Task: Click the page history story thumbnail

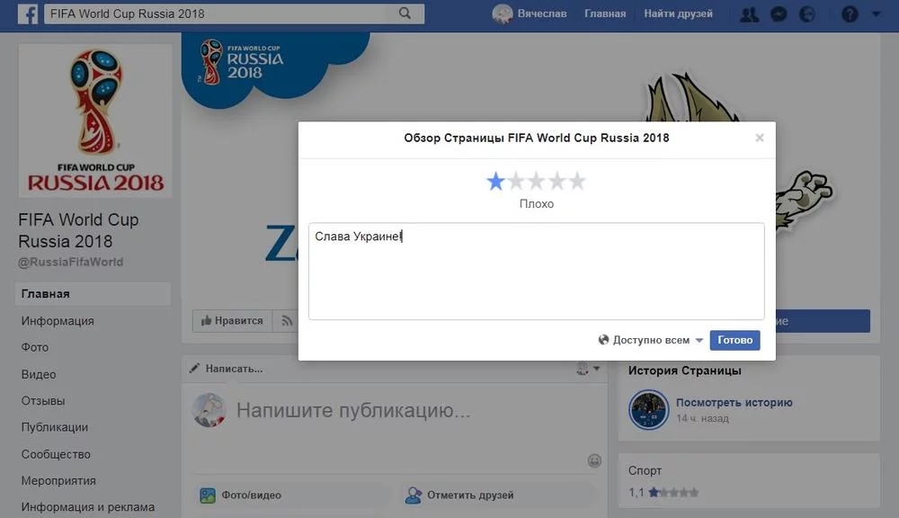Action: pyautogui.click(x=648, y=409)
